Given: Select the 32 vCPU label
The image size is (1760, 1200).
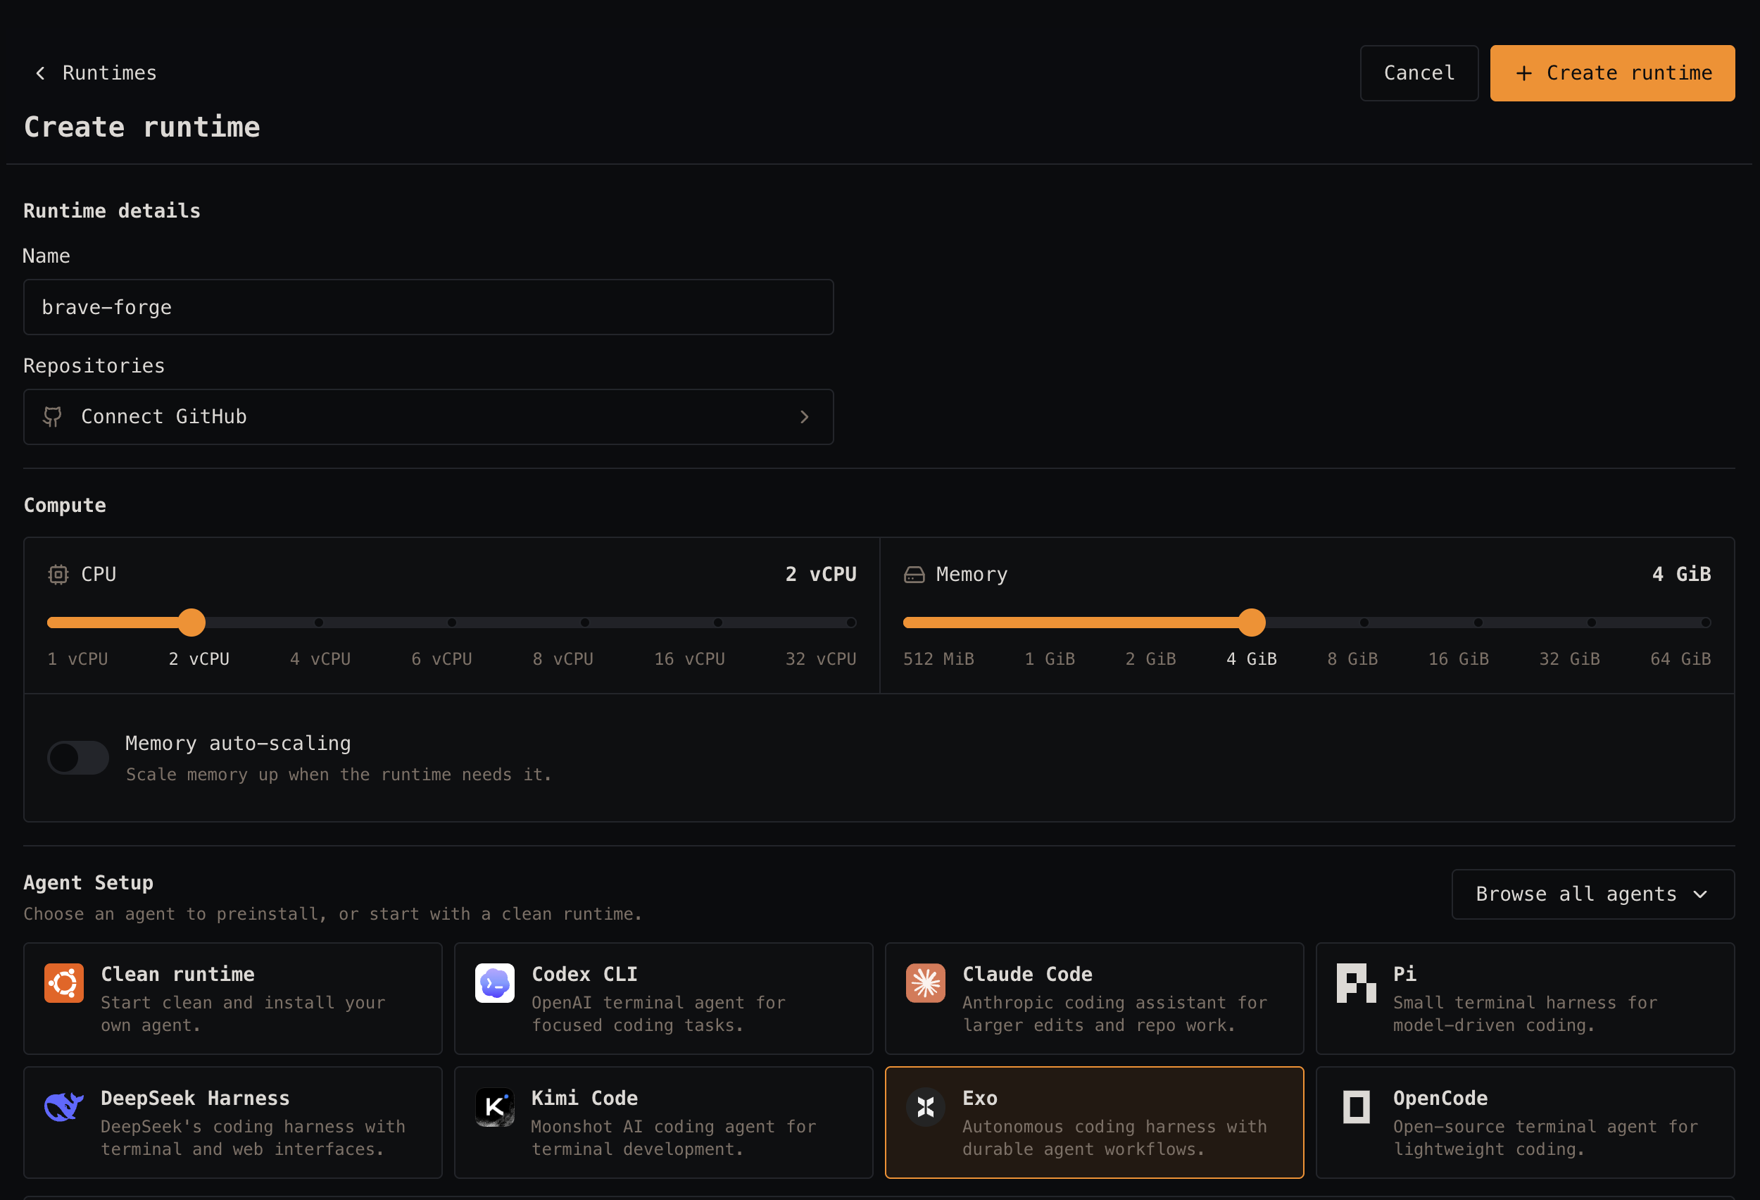Looking at the screenshot, I should 820,658.
